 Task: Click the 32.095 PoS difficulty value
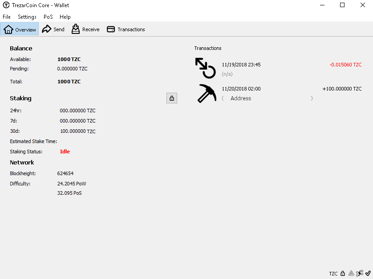coord(69,193)
